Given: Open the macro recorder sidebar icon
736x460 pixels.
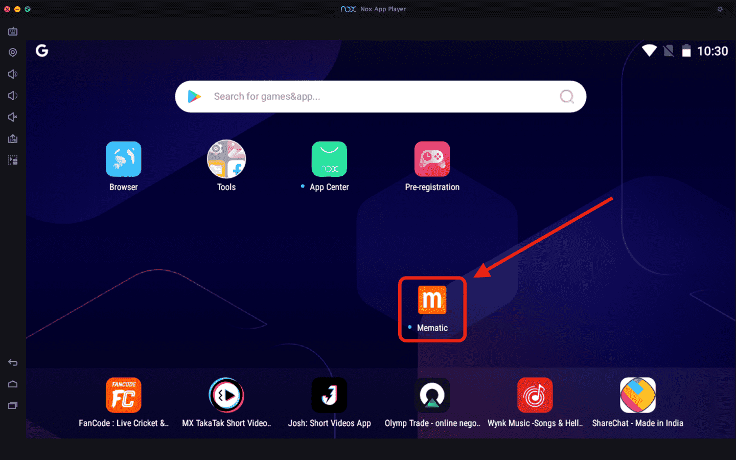Looking at the screenshot, I should pos(13,160).
